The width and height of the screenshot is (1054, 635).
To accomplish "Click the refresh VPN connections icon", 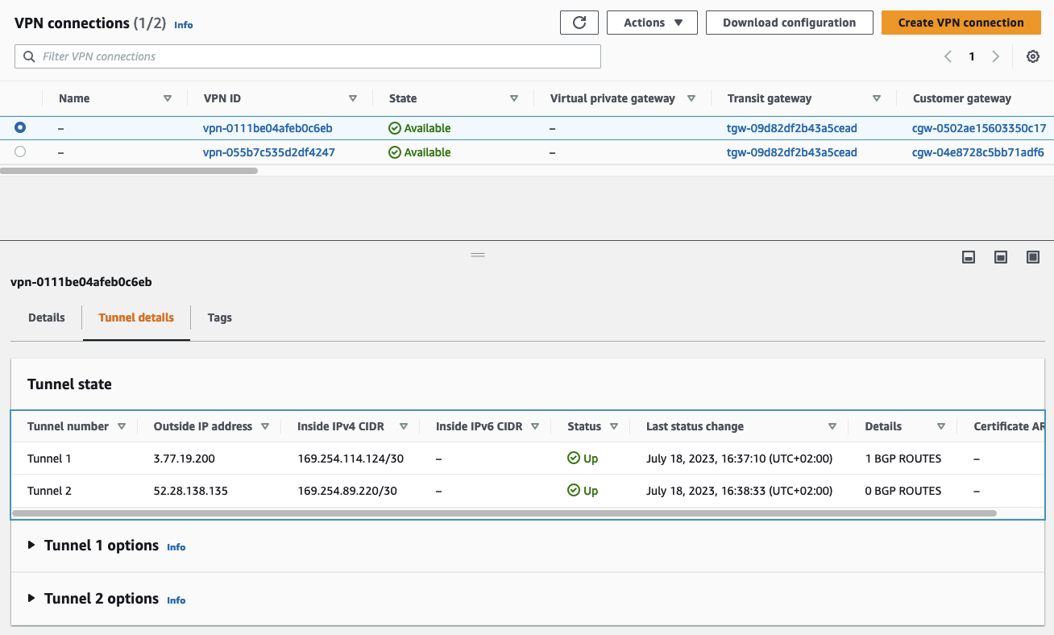I will (579, 23).
